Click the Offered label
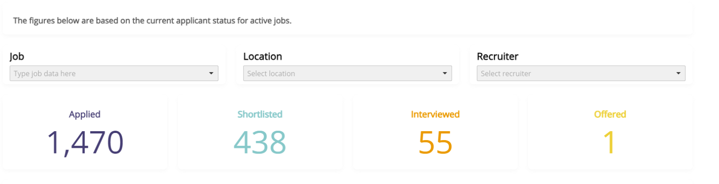The height and width of the screenshot is (184, 719). click(610, 114)
